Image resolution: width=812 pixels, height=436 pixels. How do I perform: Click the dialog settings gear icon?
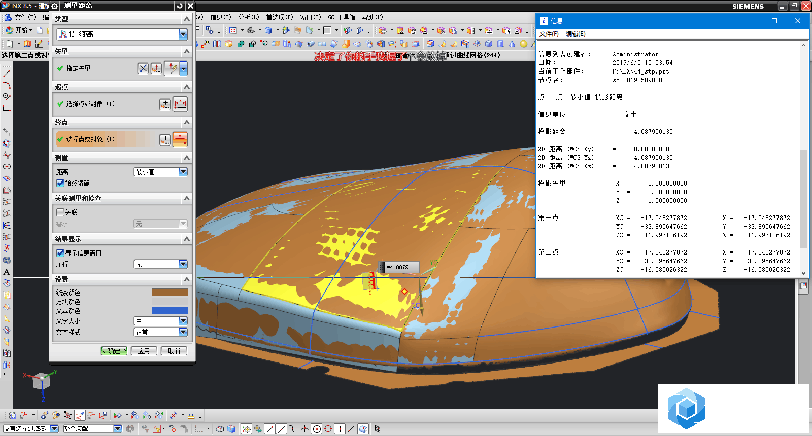click(54, 6)
